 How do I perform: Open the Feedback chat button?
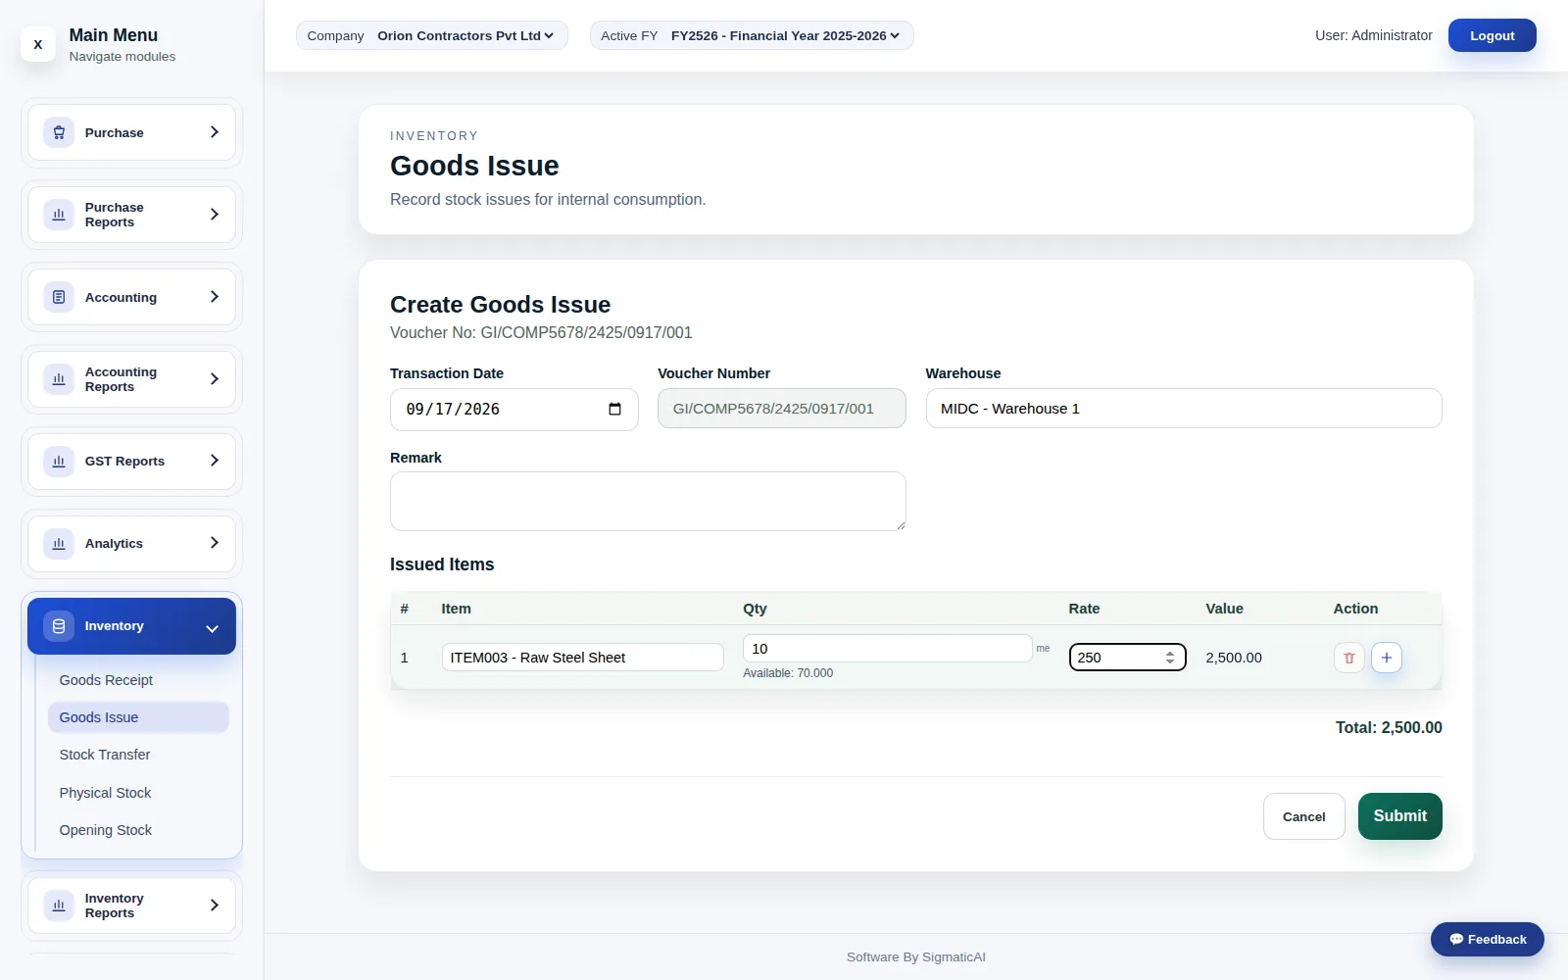pyautogui.click(x=1487, y=939)
